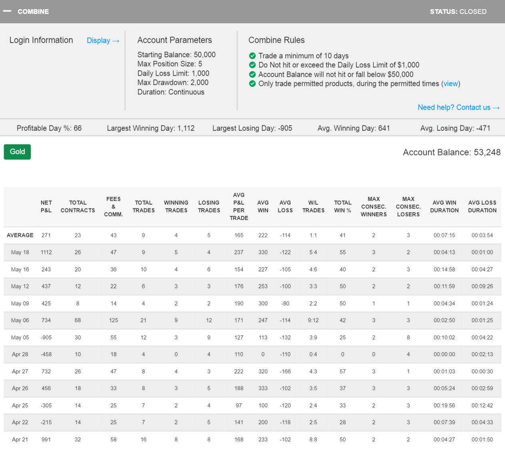This screenshot has height=452, width=505.
Task: Click the MAX CONSEC. LOSERS header
Action: click(408, 206)
